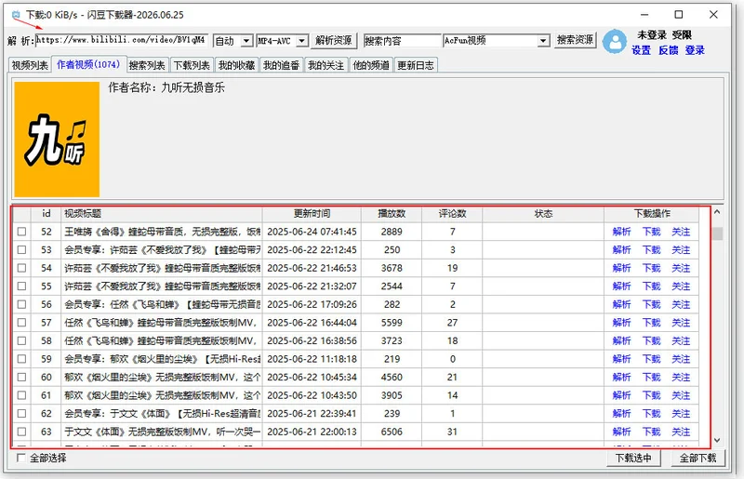Open the 反馈 link
Image resolution: width=744 pixels, height=479 pixels.
668,50
